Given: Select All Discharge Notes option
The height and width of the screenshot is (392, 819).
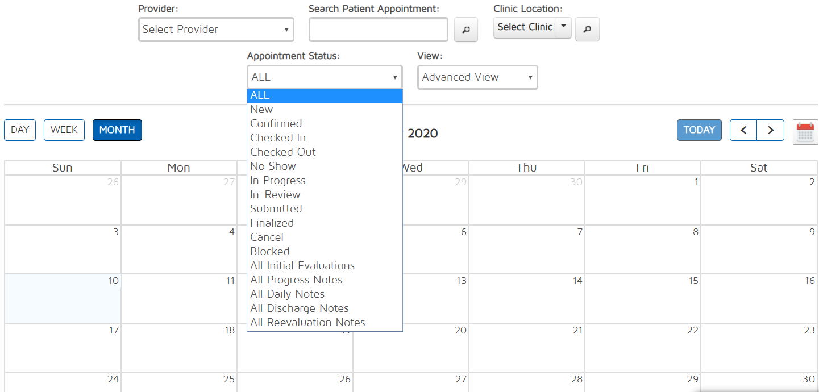Looking at the screenshot, I should 300,308.
